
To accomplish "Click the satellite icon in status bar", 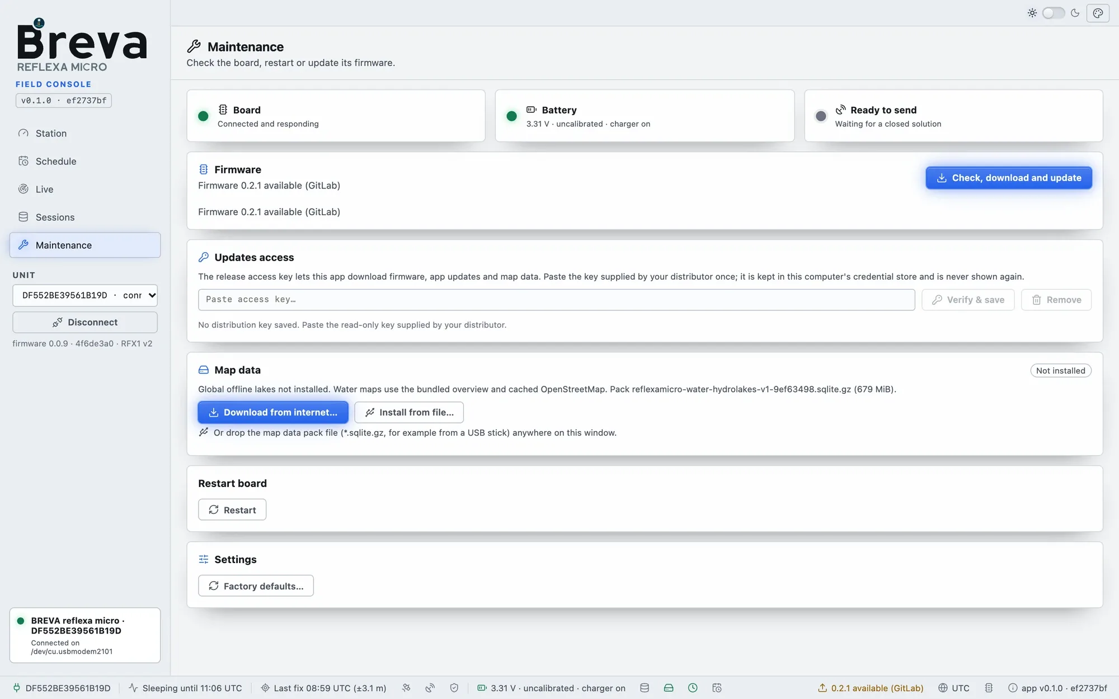I will (406, 688).
